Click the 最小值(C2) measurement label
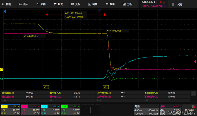Image resolution: width=197 pixels, height=116 pixels. tap(55, 97)
